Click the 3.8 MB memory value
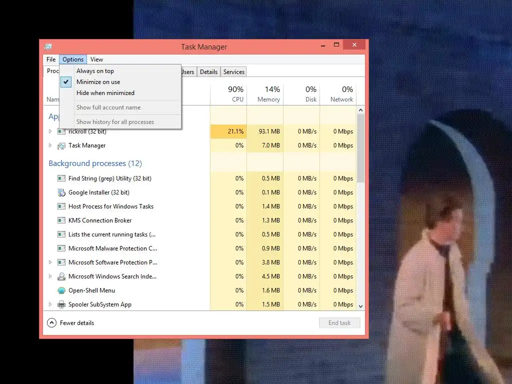Viewport: 512px width, 384px height. point(271,262)
